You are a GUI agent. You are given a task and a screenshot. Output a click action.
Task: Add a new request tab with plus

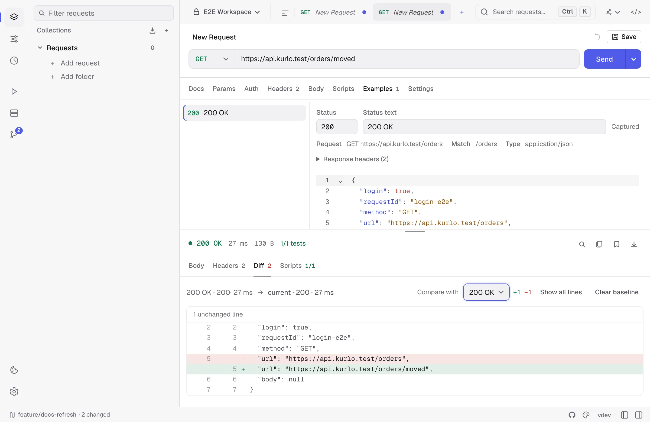[x=462, y=12]
